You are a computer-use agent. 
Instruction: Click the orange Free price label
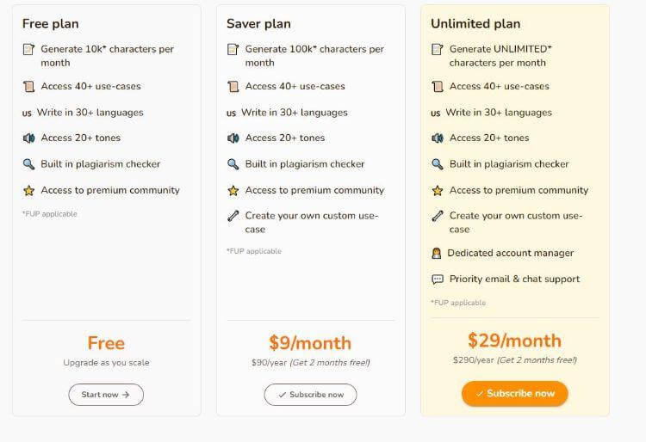pyautogui.click(x=106, y=343)
